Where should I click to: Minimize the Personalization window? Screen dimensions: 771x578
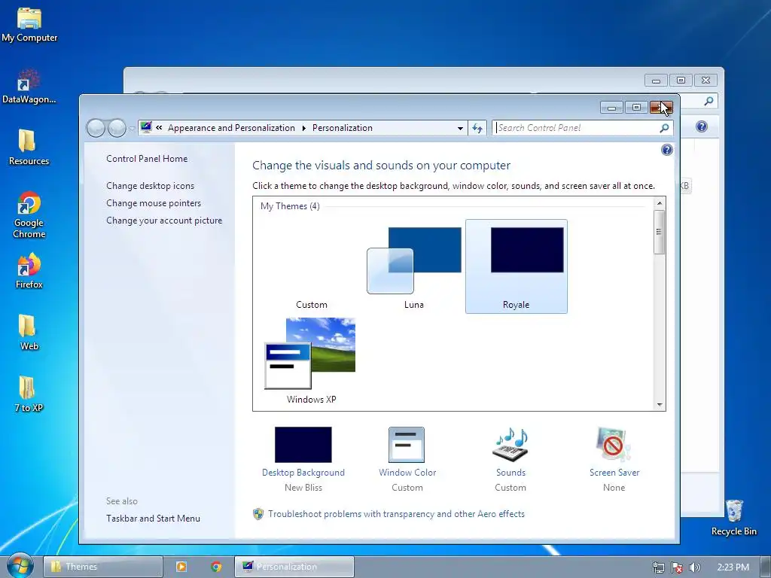[611, 108]
